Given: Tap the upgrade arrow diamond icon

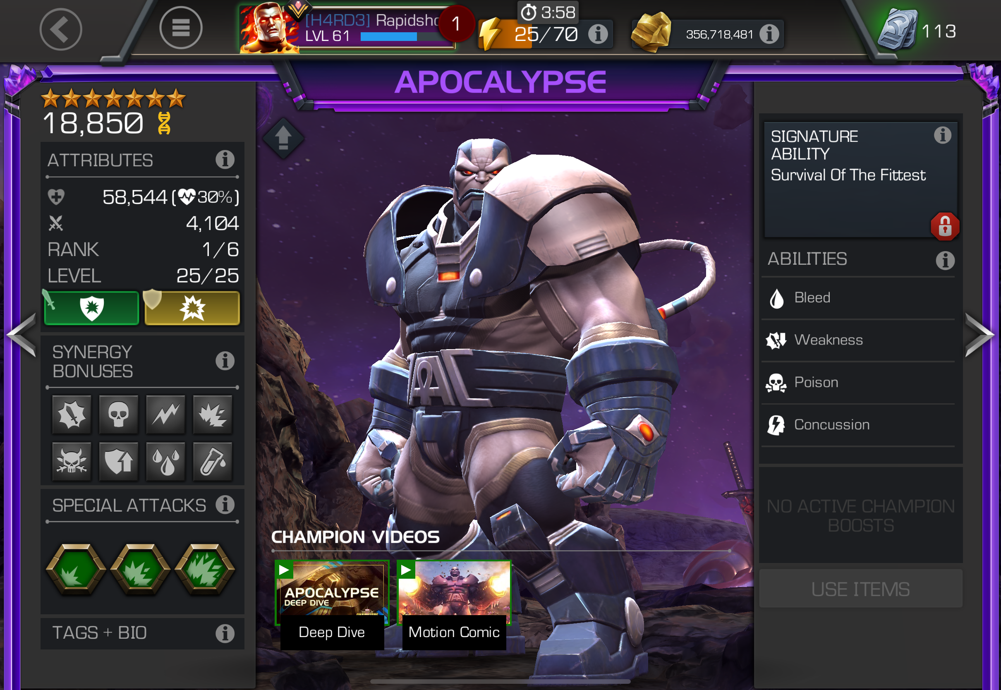Looking at the screenshot, I should (283, 138).
